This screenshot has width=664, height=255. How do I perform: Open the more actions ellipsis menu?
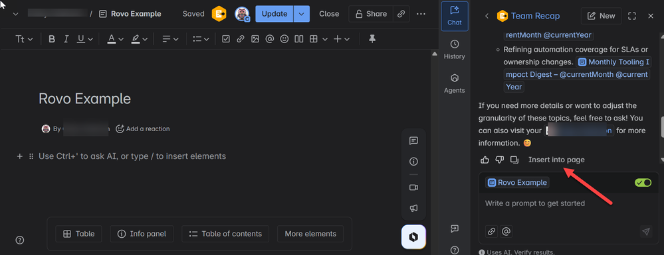pyautogui.click(x=421, y=14)
